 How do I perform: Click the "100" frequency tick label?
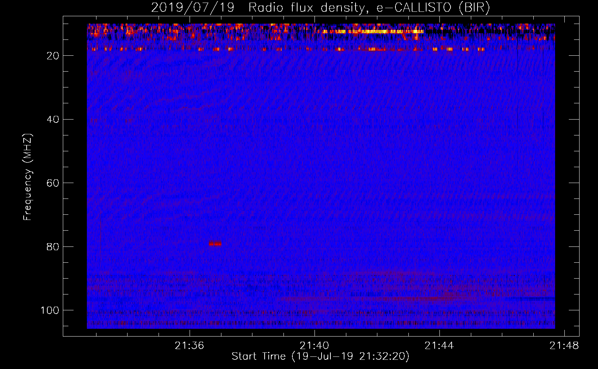click(50, 310)
